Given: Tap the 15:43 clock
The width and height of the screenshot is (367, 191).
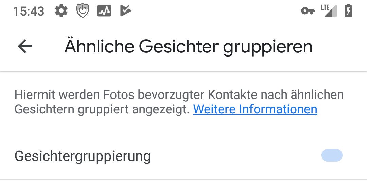Looking at the screenshot, I should (x=29, y=11).
